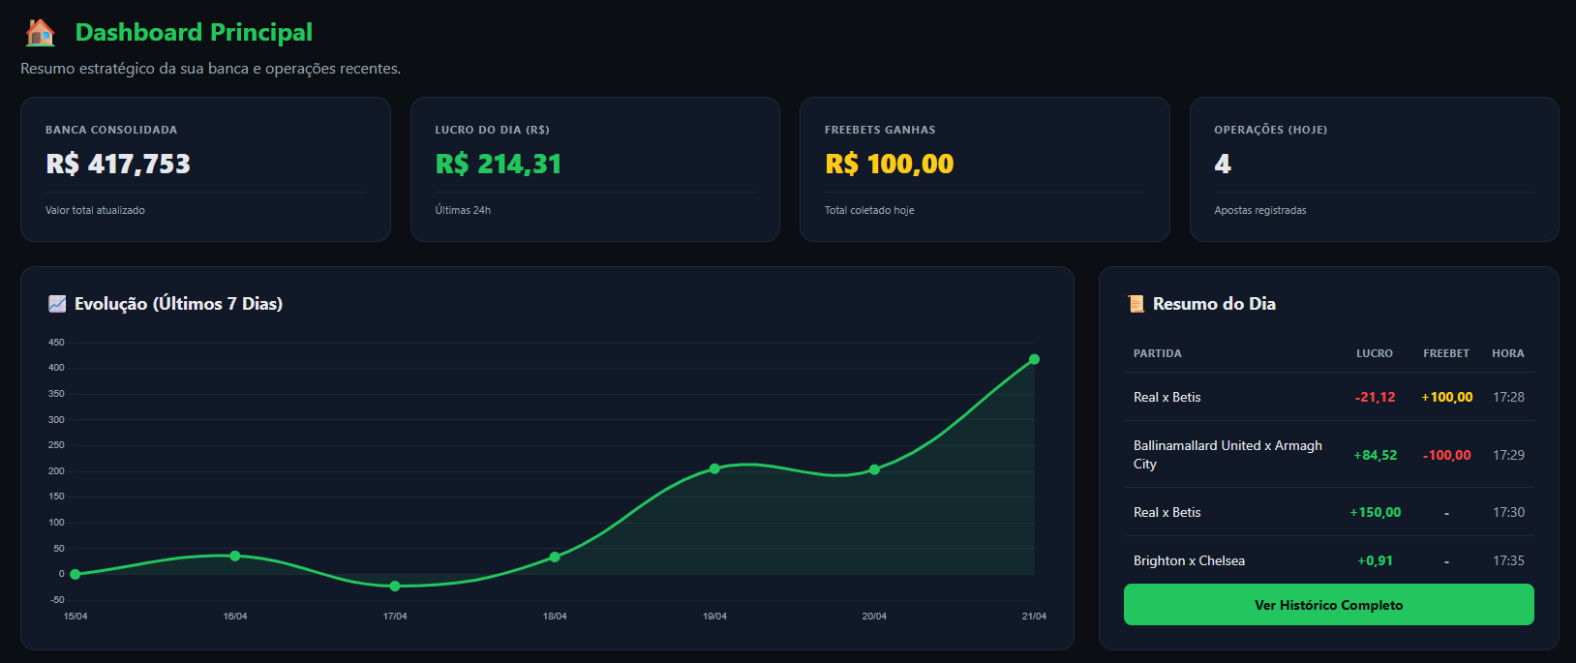The image size is (1576, 663).
Task: Click the Operações (Hoje) label
Action: (x=1271, y=130)
